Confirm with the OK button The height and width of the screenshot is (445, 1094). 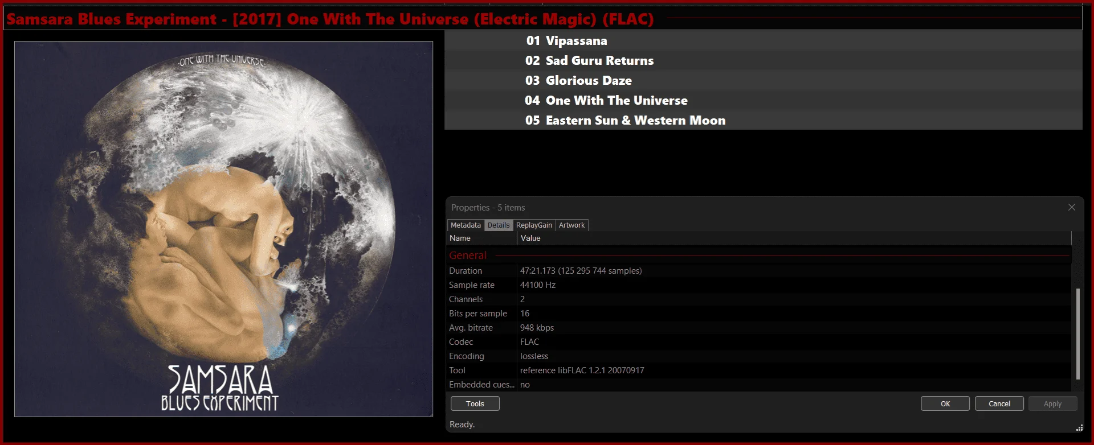coord(945,403)
